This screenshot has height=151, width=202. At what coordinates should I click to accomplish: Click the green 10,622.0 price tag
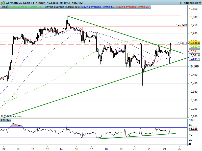click(x=194, y=47)
